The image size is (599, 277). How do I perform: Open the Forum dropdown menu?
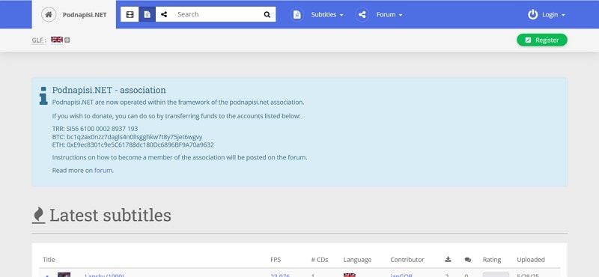[389, 14]
